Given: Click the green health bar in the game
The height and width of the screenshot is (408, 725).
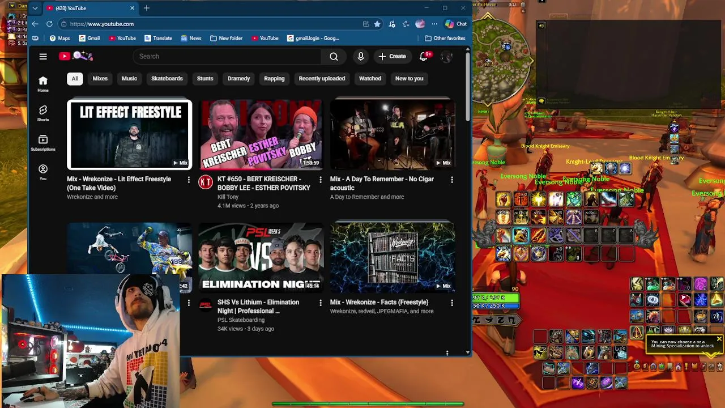Looking at the screenshot, I should (x=496, y=297).
